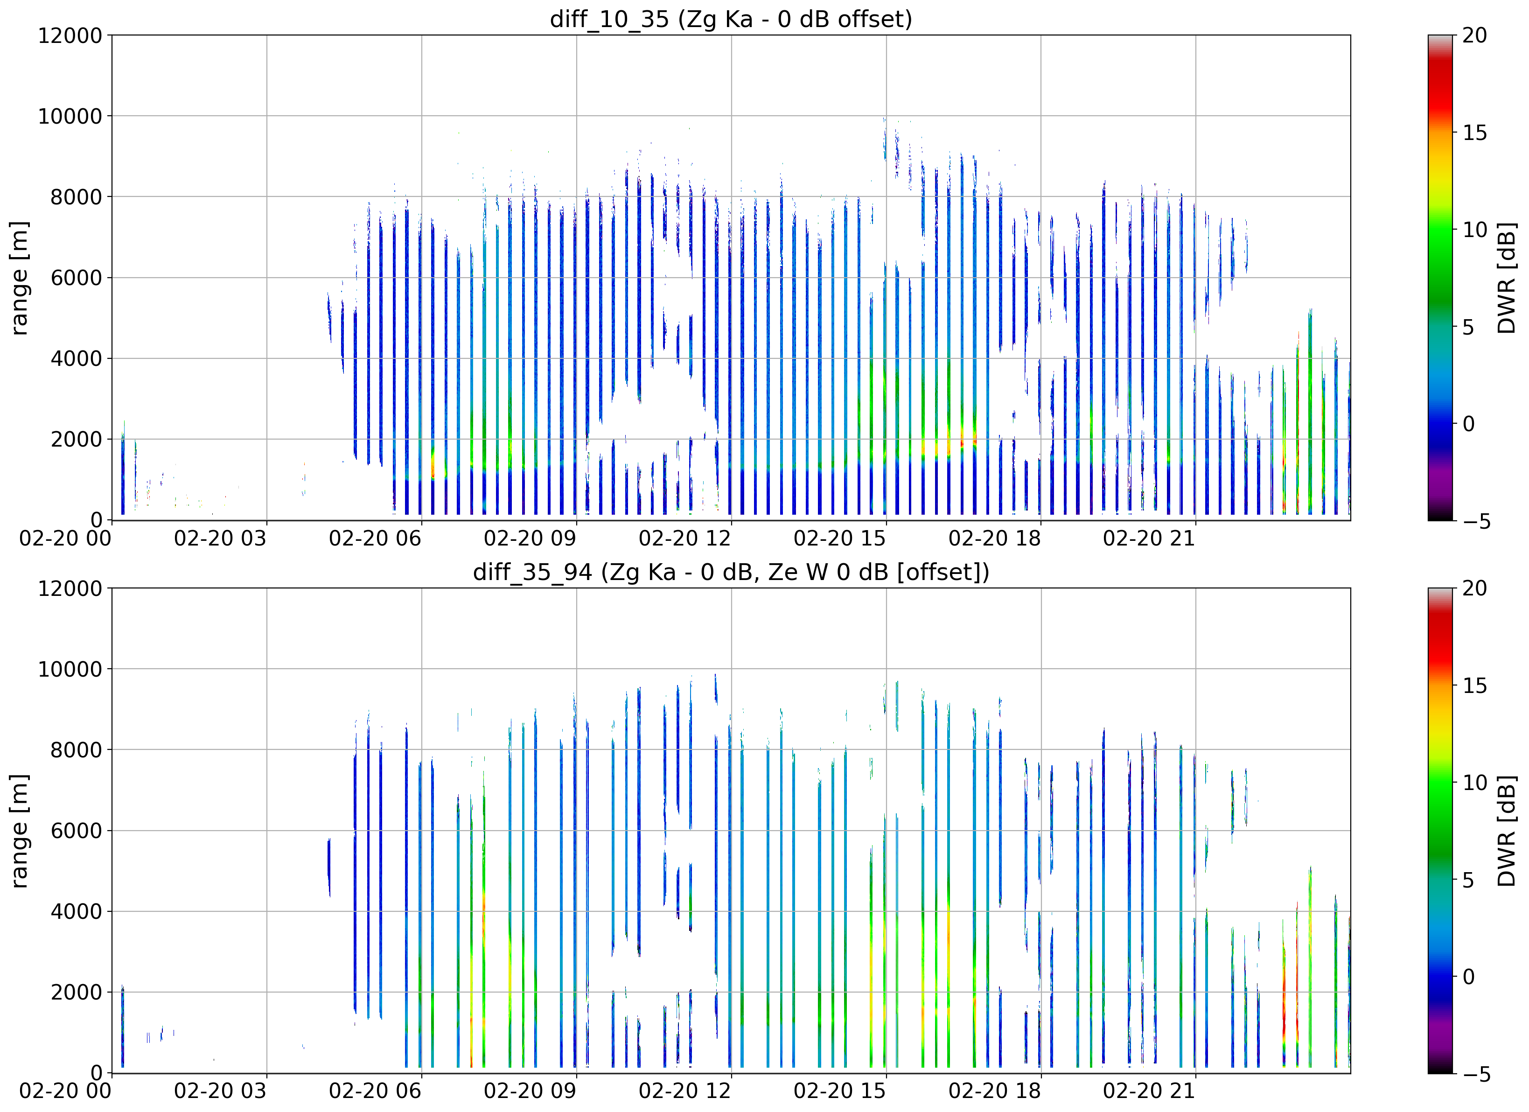Click the "diff_35_94 (Zg Ka - 0 dB, Ze W 0 dB [offset])" title
This screenshot has height=1112, width=1529.
(x=731, y=572)
